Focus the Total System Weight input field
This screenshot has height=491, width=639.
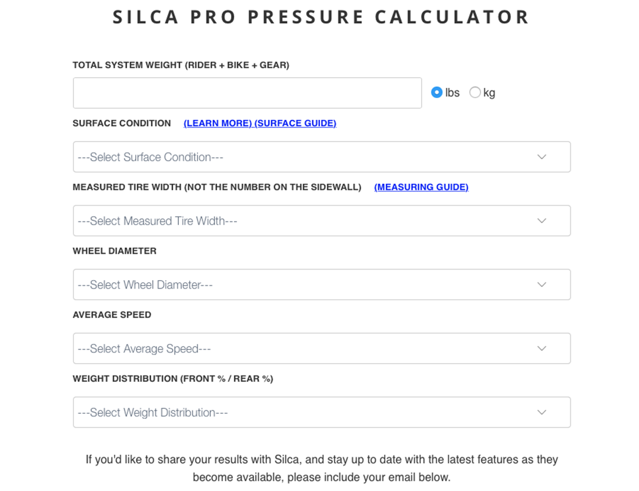[x=247, y=93]
